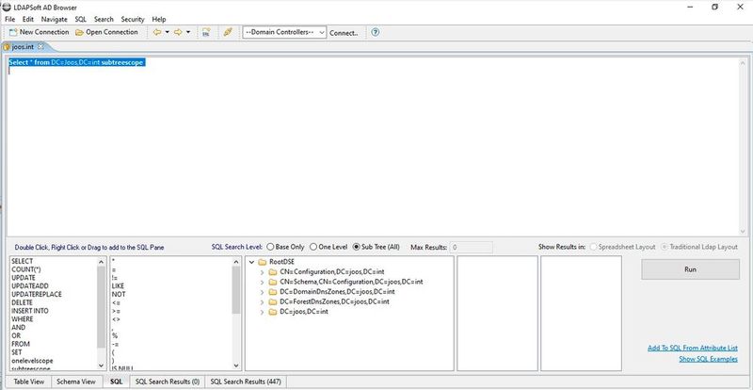Click Add To SQL From Attribute List link

(693, 348)
